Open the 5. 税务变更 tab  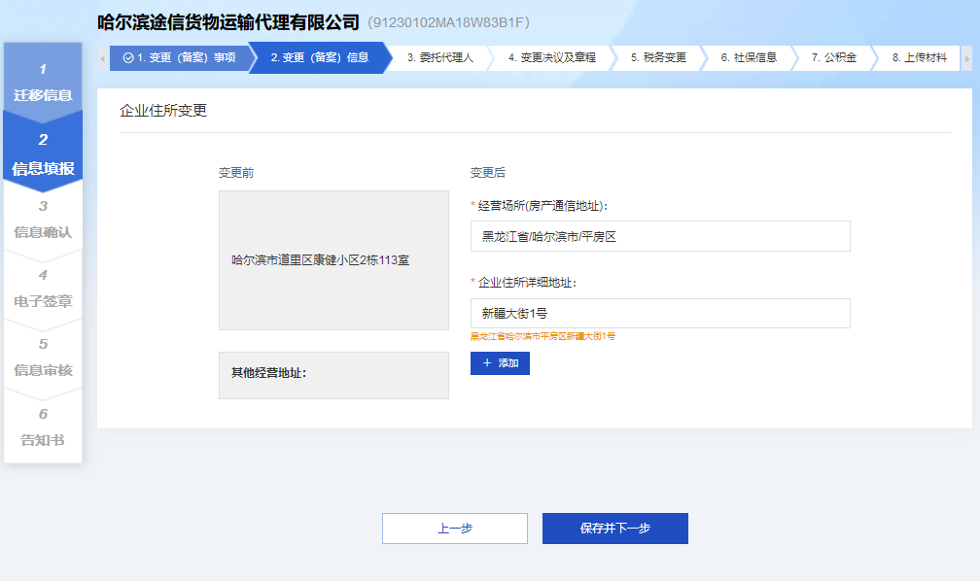658,58
